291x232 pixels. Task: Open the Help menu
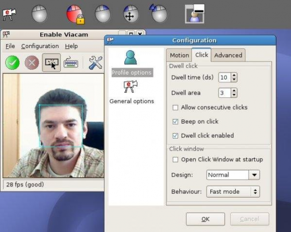[x=71, y=46]
